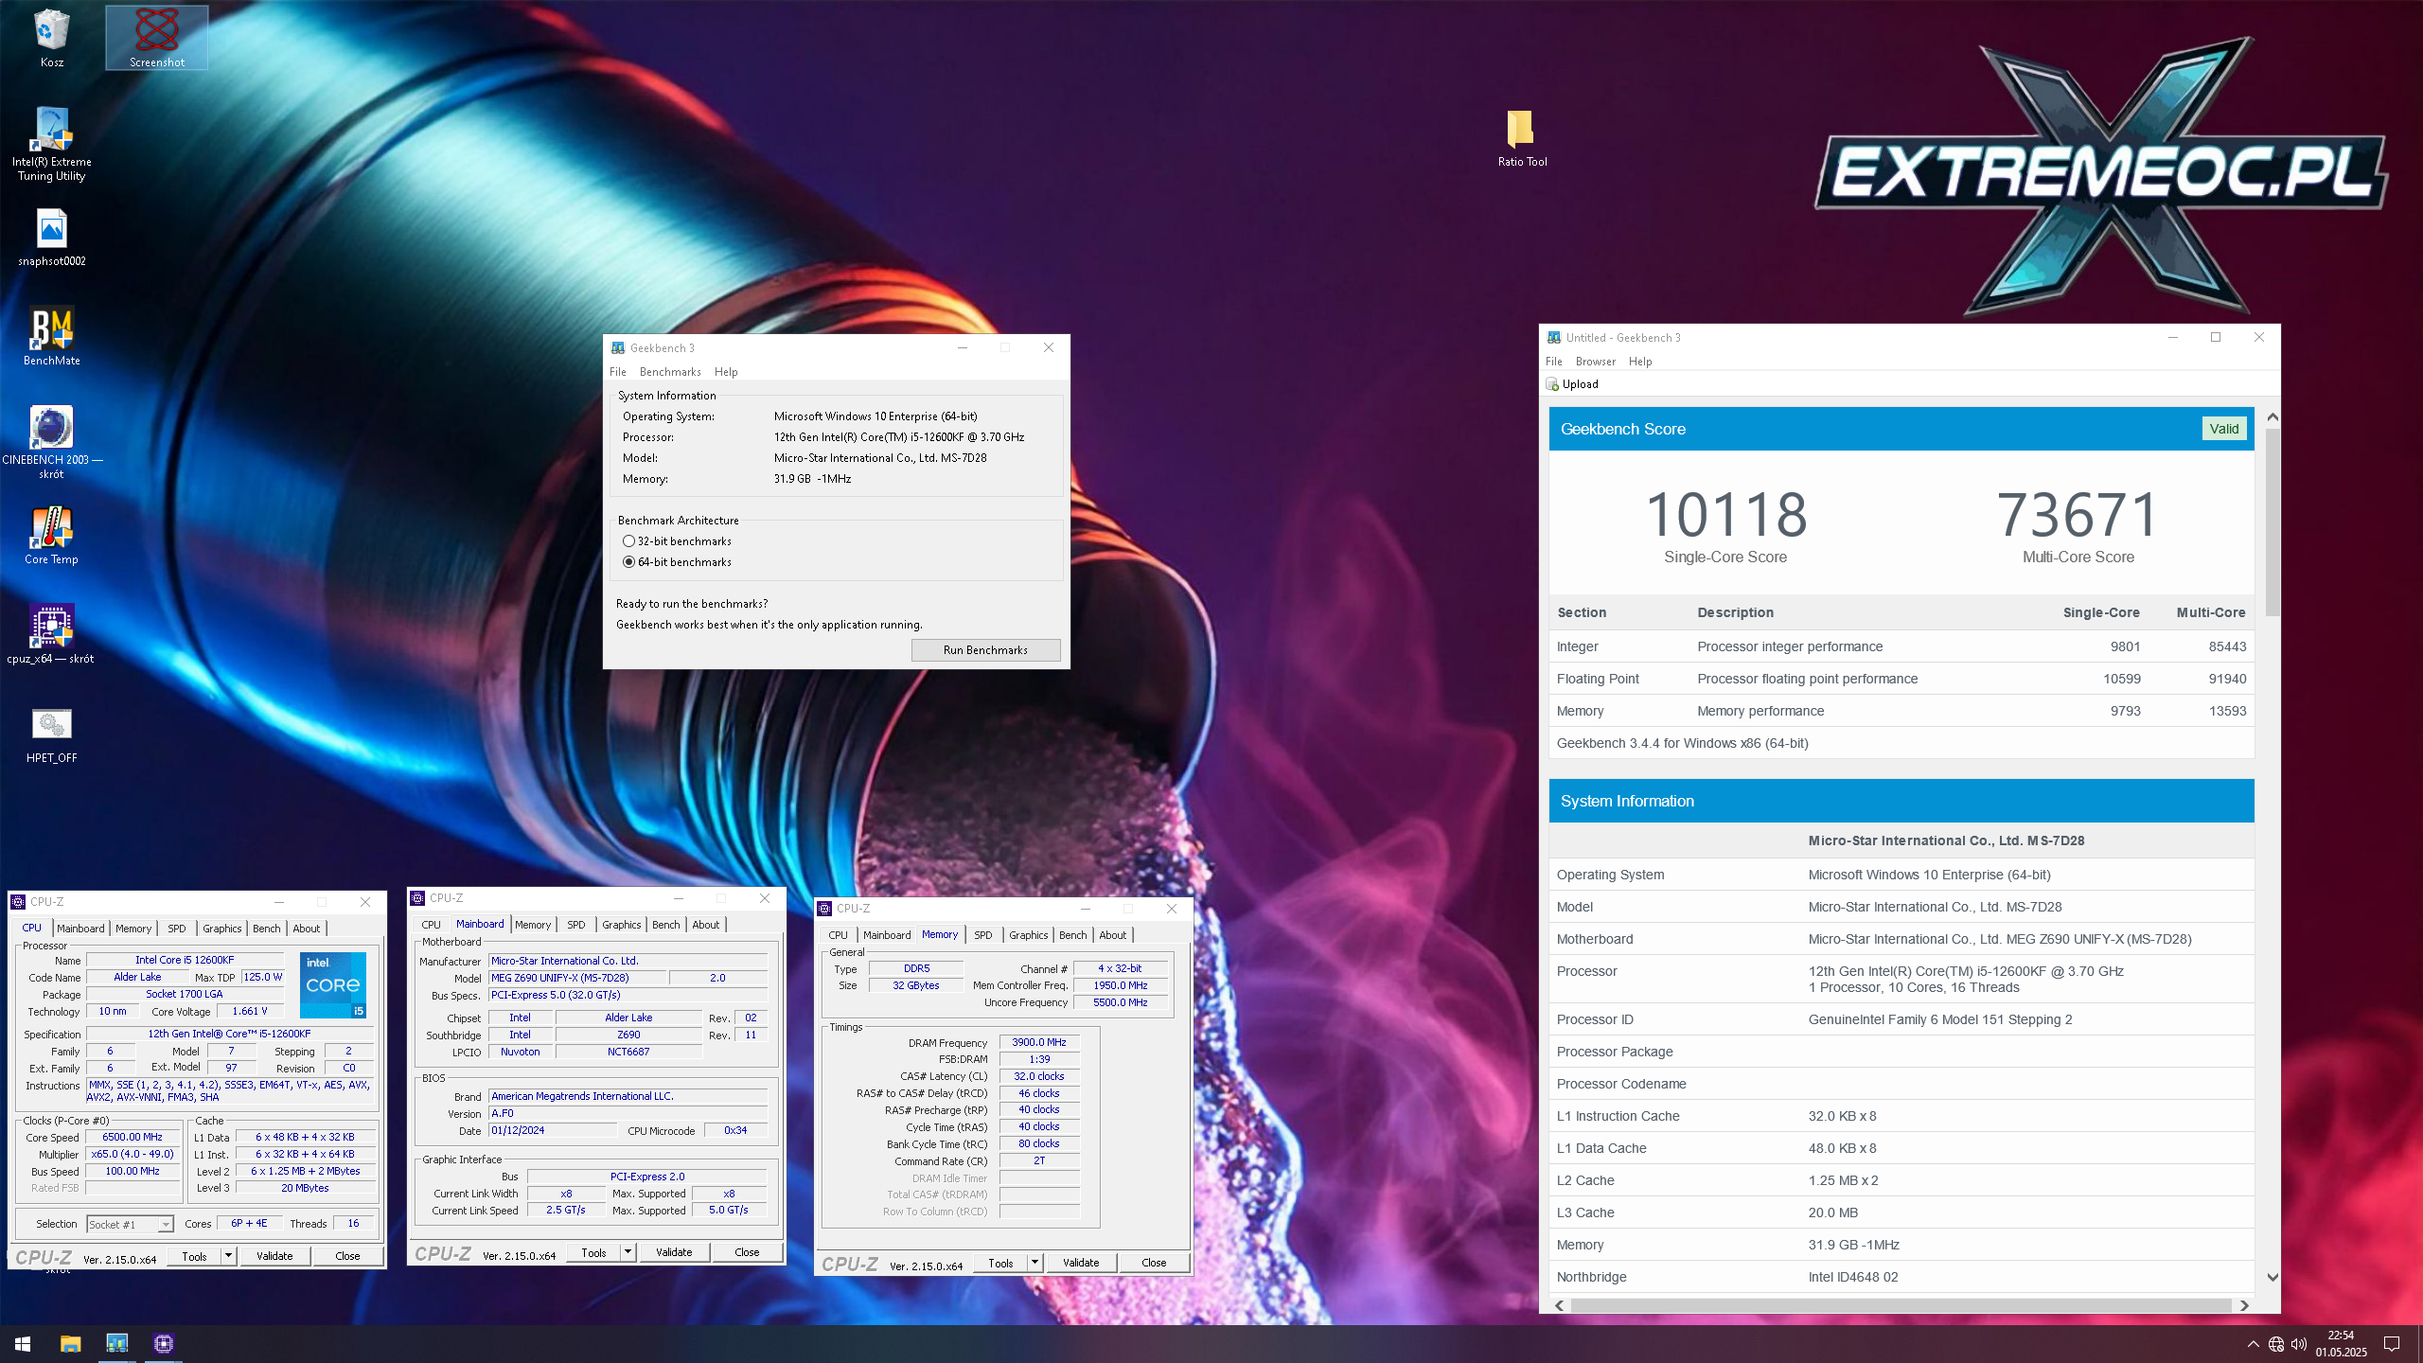Click Validate in CPU-Z Mainboard window
Image resolution: width=2423 pixels, height=1363 pixels.
click(x=674, y=1252)
